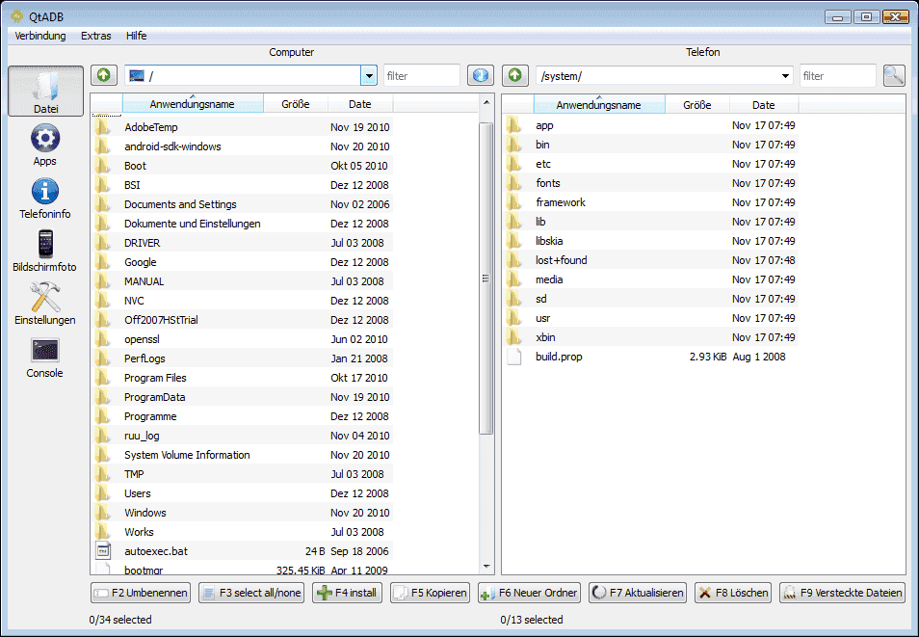Click scroll-down arrow of Computer list
The height and width of the screenshot is (637, 919).
tap(486, 567)
